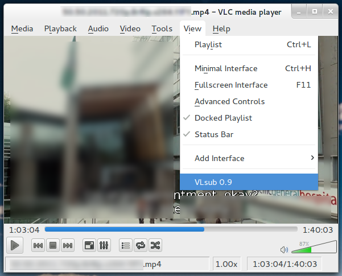Open extended settings equalizer icon
Screen dimensions: 342x276
point(104,245)
